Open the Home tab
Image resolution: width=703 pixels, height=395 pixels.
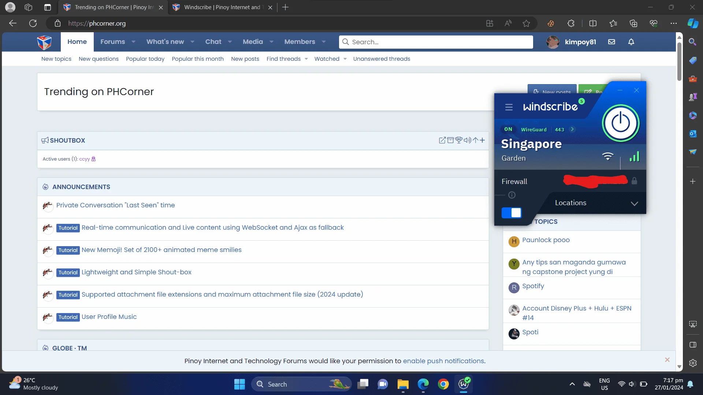click(x=77, y=42)
